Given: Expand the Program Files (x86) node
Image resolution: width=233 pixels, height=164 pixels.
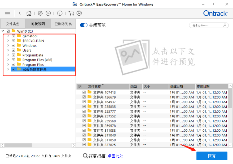Looking at the screenshot, I should (x=8, y=60).
